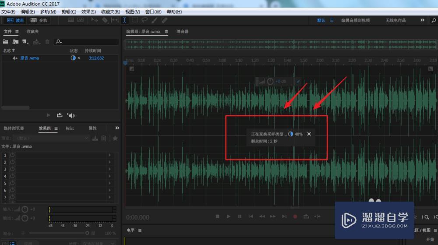
Task: Click Stop in the transport
Action: click(x=217, y=217)
